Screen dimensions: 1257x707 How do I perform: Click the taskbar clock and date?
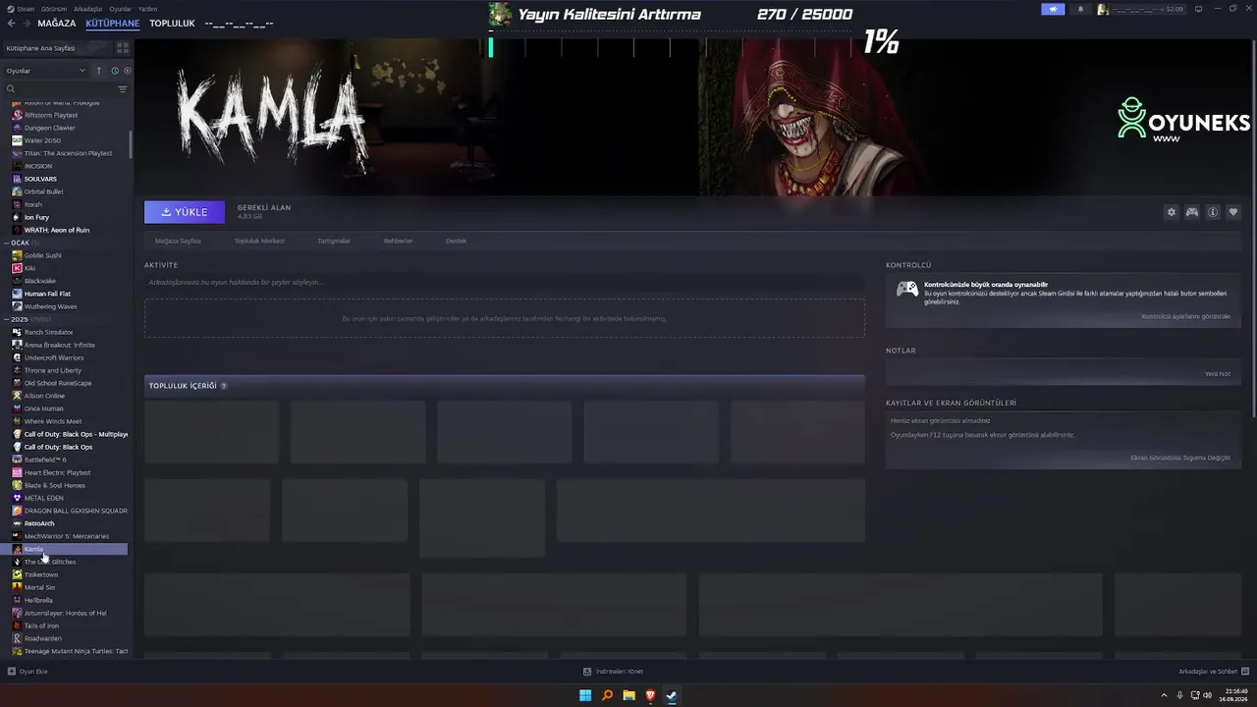[x=1234, y=695]
